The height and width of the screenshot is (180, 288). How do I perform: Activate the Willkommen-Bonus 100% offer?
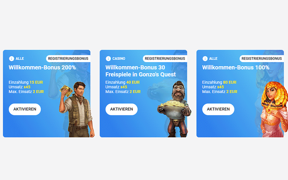click(218, 109)
